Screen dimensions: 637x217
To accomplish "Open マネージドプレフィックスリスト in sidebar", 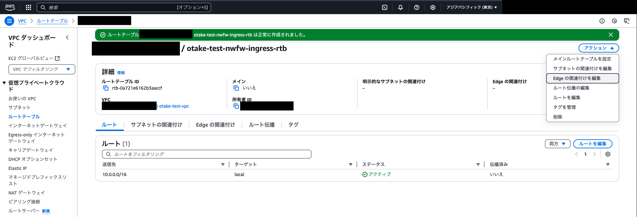I will (37, 181).
